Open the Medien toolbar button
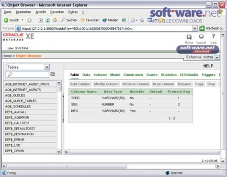This screenshot has width=227, height=177. coord(110,20)
